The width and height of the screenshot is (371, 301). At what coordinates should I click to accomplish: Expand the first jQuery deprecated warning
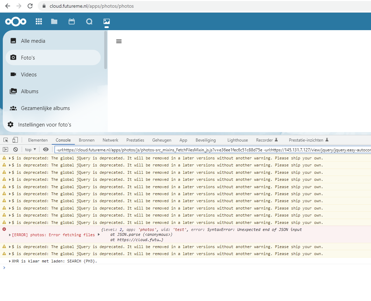tap(10, 158)
